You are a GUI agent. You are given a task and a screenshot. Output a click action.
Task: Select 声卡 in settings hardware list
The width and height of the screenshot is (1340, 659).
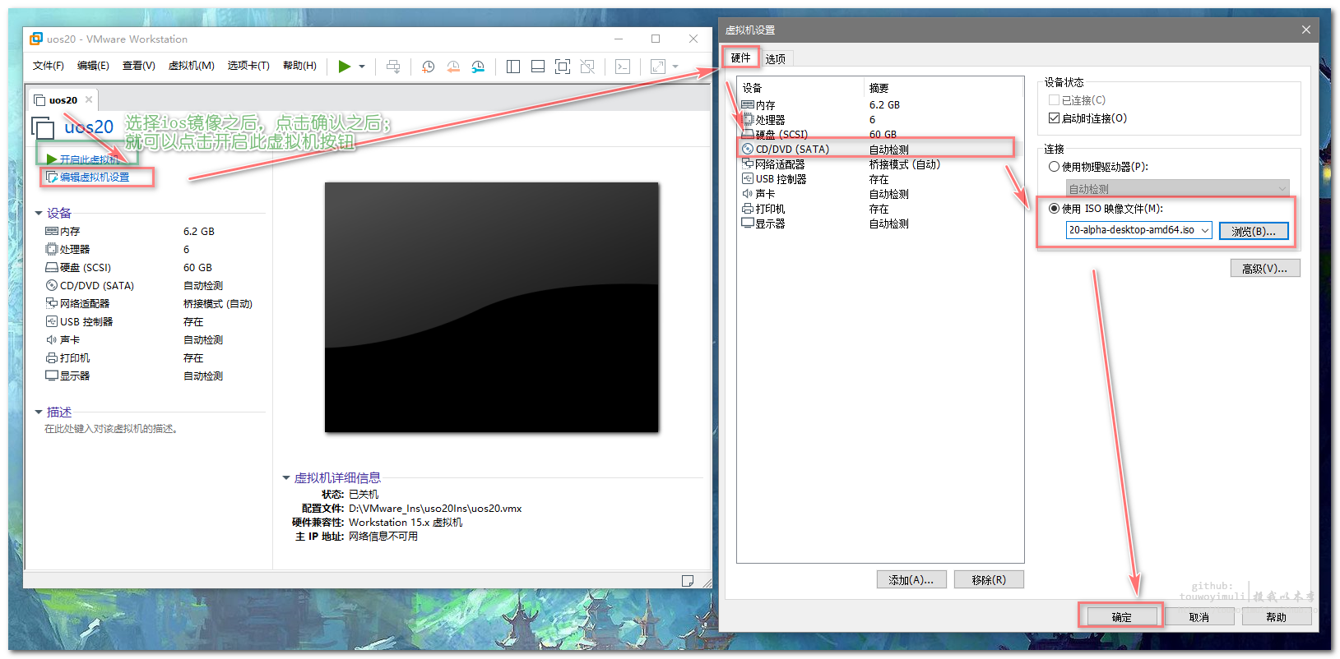click(x=881, y=194)
